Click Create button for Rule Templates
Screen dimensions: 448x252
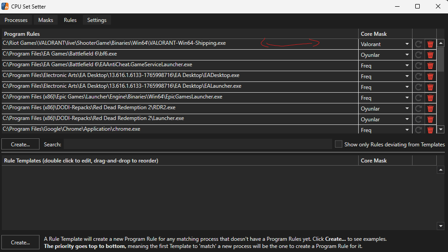point(20,242)
